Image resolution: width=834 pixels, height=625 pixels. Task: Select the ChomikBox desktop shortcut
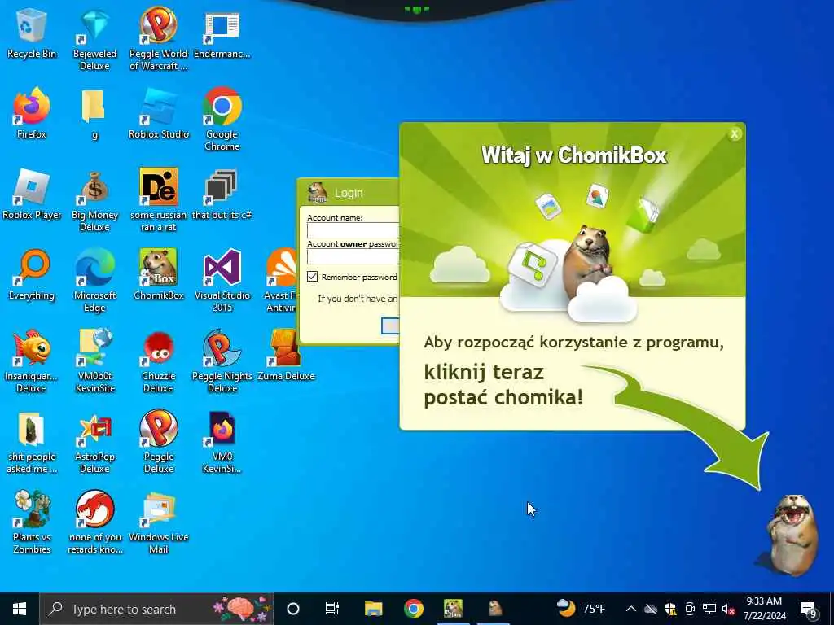pyautogui.click(x=159, y=275)
